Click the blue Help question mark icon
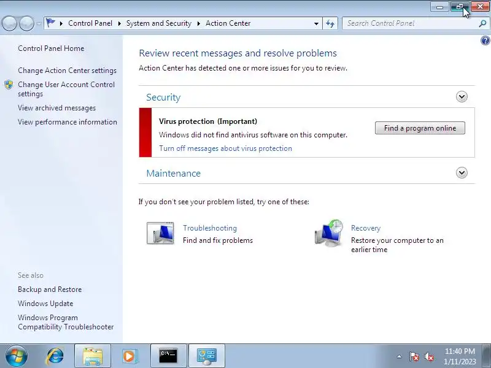 point(485,40)
